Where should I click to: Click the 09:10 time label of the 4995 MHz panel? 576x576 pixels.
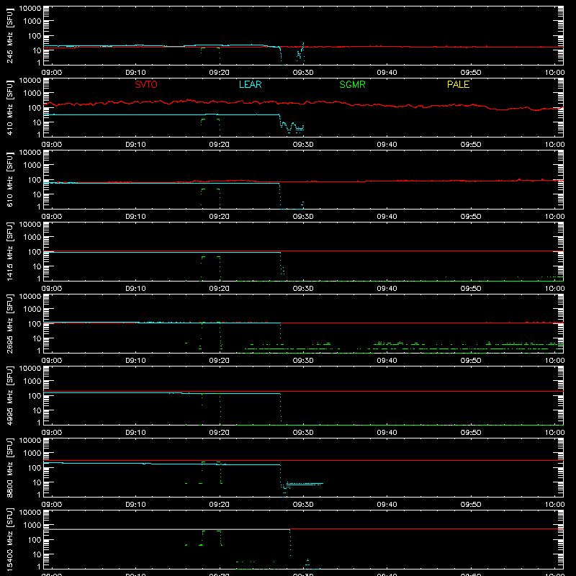pyautogui.click(x=135, y=433)
